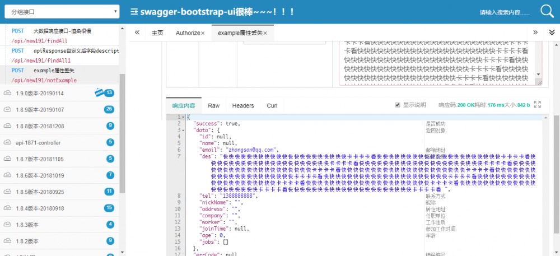Collapse the data object fold arrow line 3
Image resolution: width=560 pixels, height=256 pixels.
tap(183, 131)
